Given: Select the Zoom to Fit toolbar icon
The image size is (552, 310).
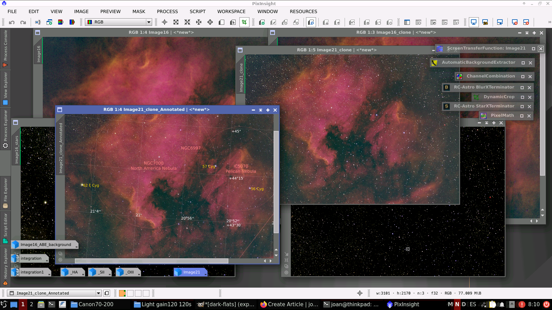Looking at the screenshot, I should click(176, 22).
